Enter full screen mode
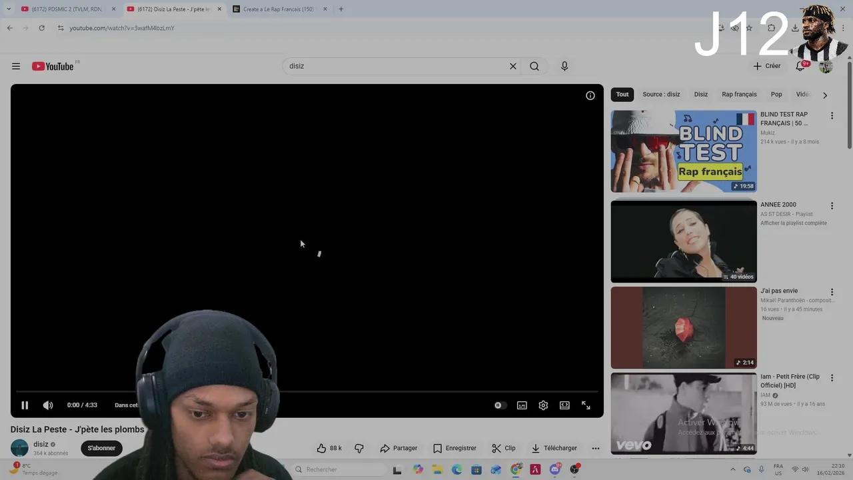 coord(586,405)
